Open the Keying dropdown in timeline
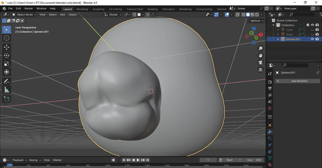The height and width of the screenshot is (168, 322). (35, 160)
